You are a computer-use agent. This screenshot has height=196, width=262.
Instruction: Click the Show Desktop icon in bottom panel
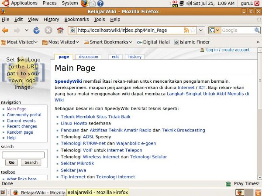(3, 193)
